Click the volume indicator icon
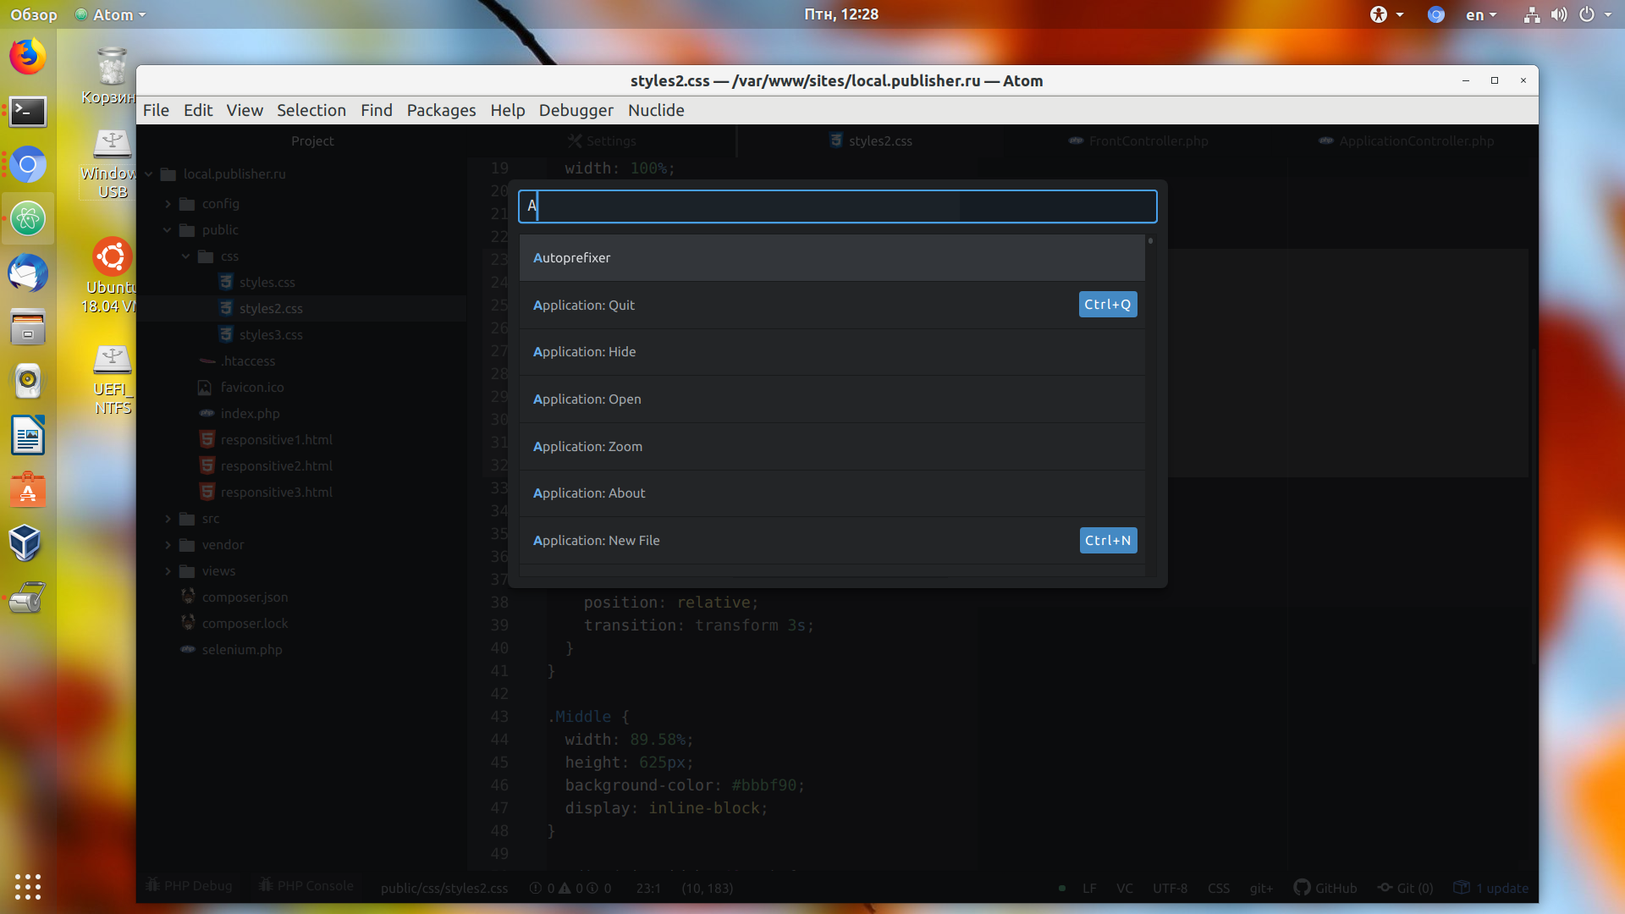This screenshot has height=914, width=1625. (1559, 14)
